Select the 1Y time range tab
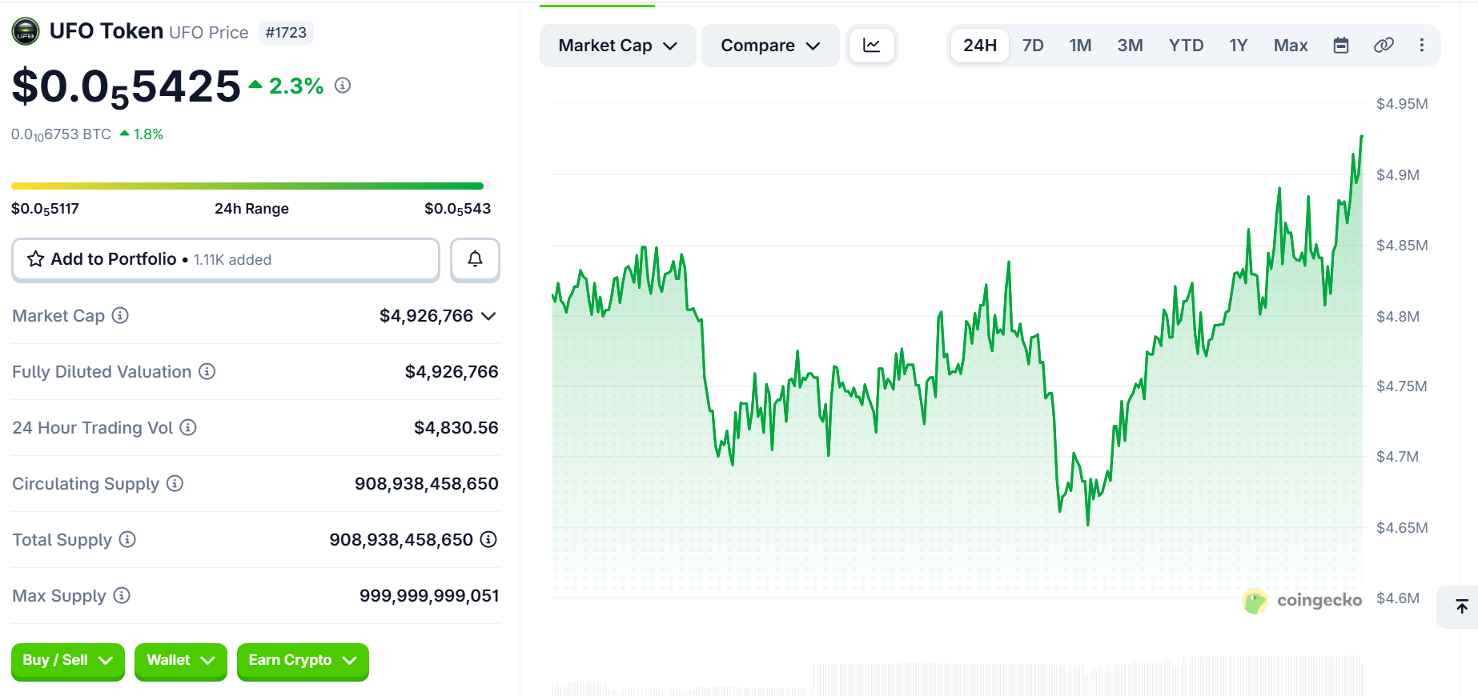 click(1239, 46)
